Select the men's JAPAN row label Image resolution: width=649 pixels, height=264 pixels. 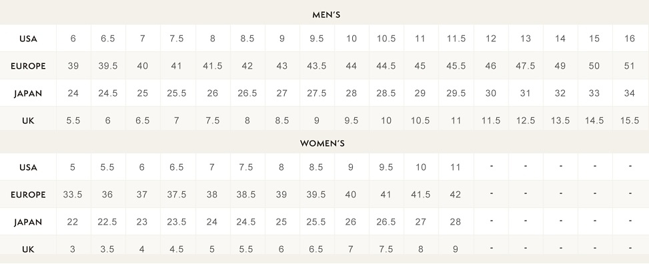point(28,93)
